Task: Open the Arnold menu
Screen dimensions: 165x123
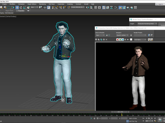Action: click(x=86, y=4)
